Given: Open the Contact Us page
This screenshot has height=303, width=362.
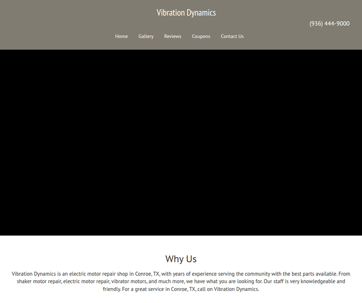Looking at the screenshot, I should click(x=232, y=36).
